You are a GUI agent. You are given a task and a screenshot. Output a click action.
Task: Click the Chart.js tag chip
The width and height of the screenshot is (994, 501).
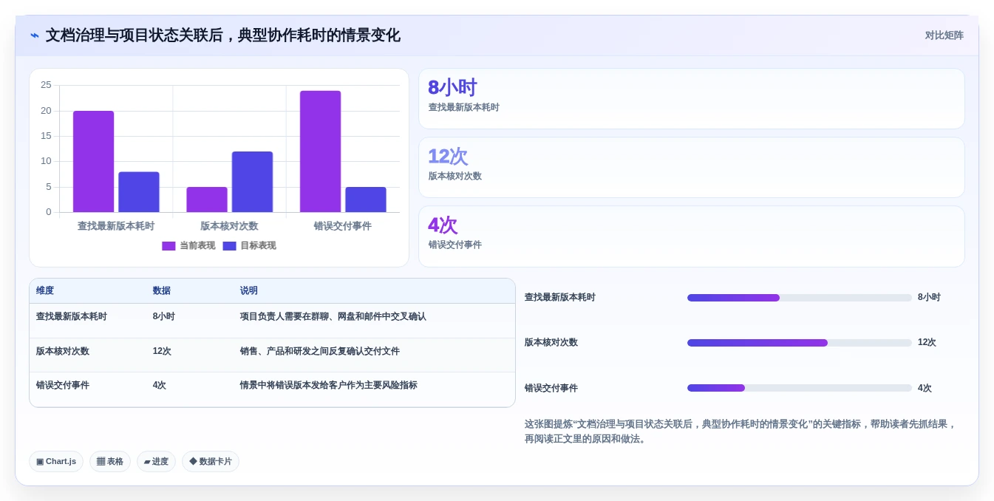56,462
